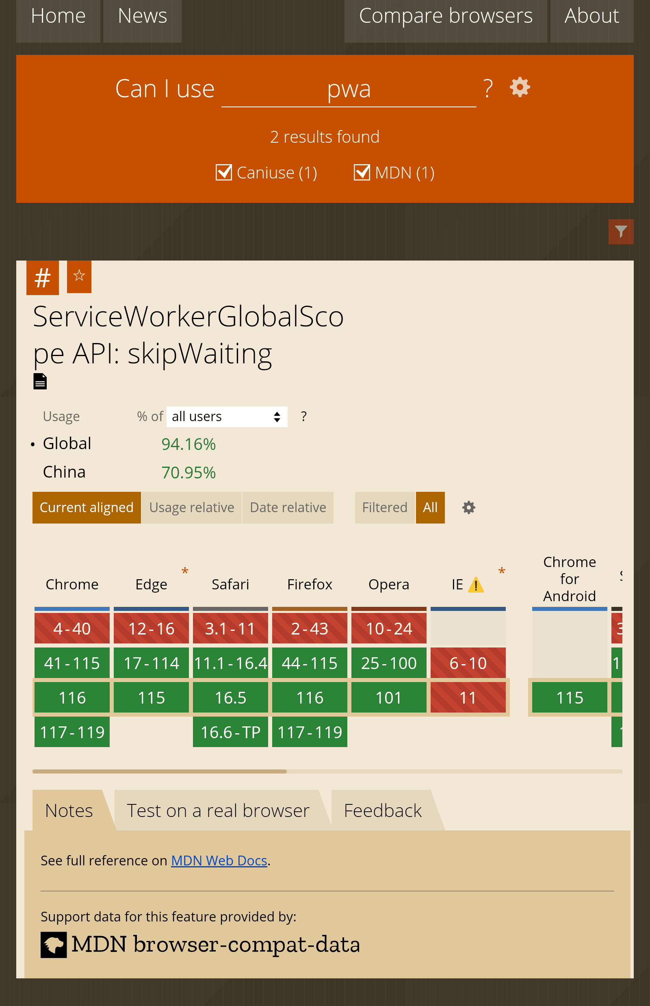Click the MDN browser-compat-data logo
Viewport: 650px width, 1006px height.
pyautogui.click(x=201, y=944)
